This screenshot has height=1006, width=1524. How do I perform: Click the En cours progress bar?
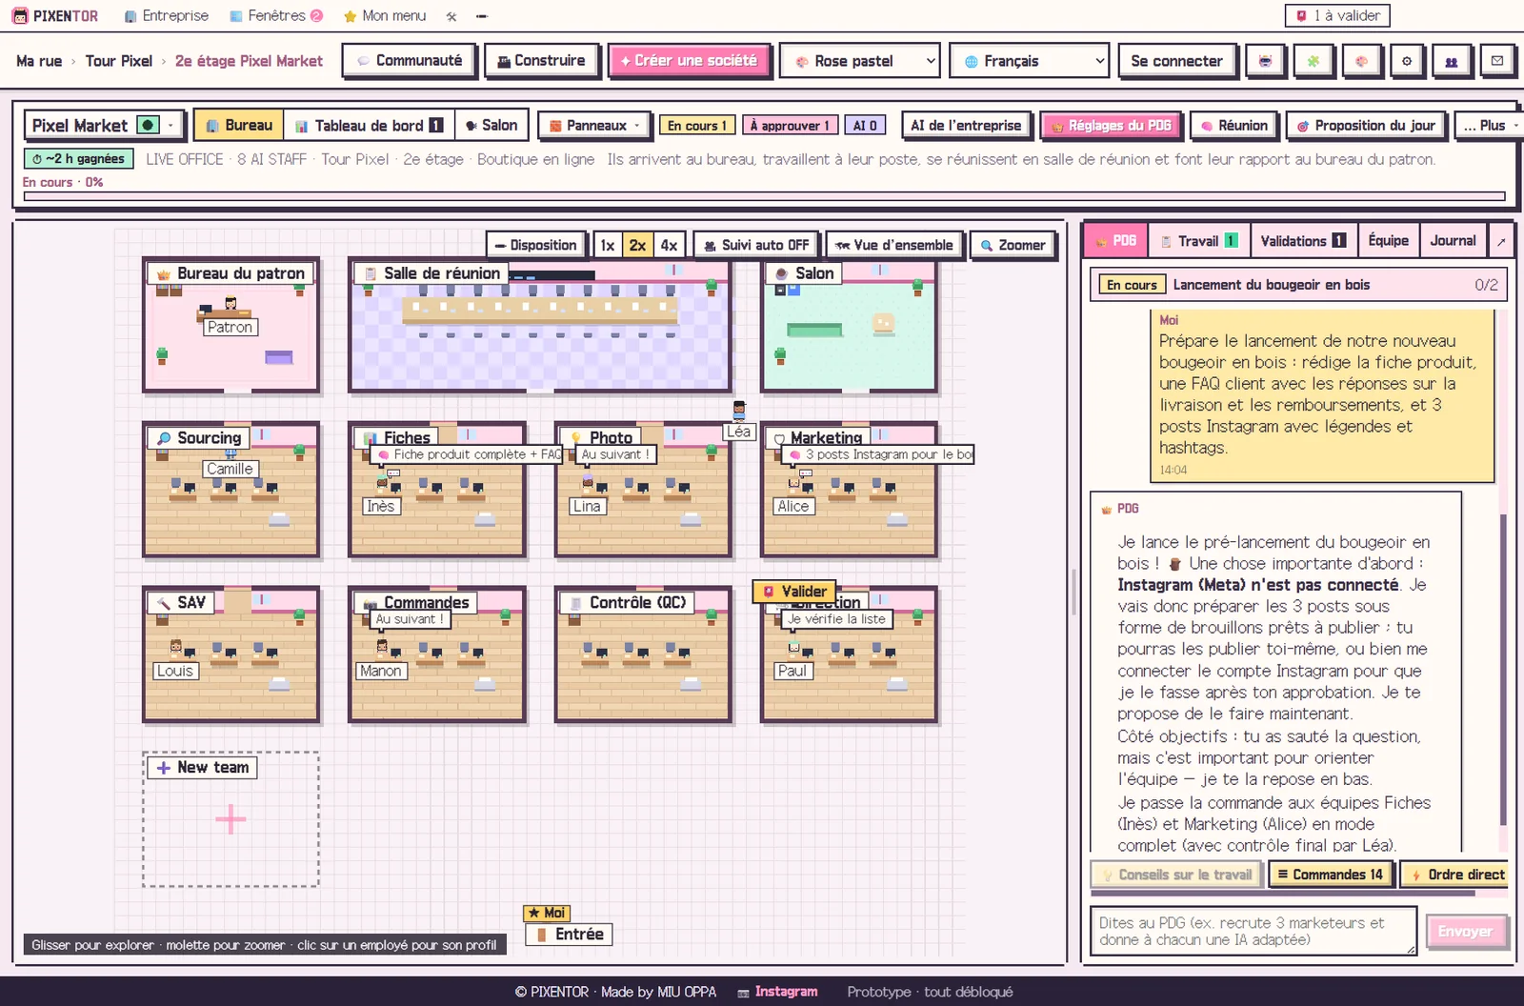click(764, 197)
